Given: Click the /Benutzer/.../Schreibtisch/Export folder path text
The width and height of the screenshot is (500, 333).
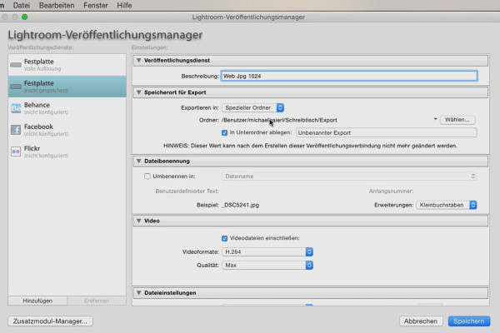Looking at the screenshot, I should pyautogui.click(x=279, y=120).
